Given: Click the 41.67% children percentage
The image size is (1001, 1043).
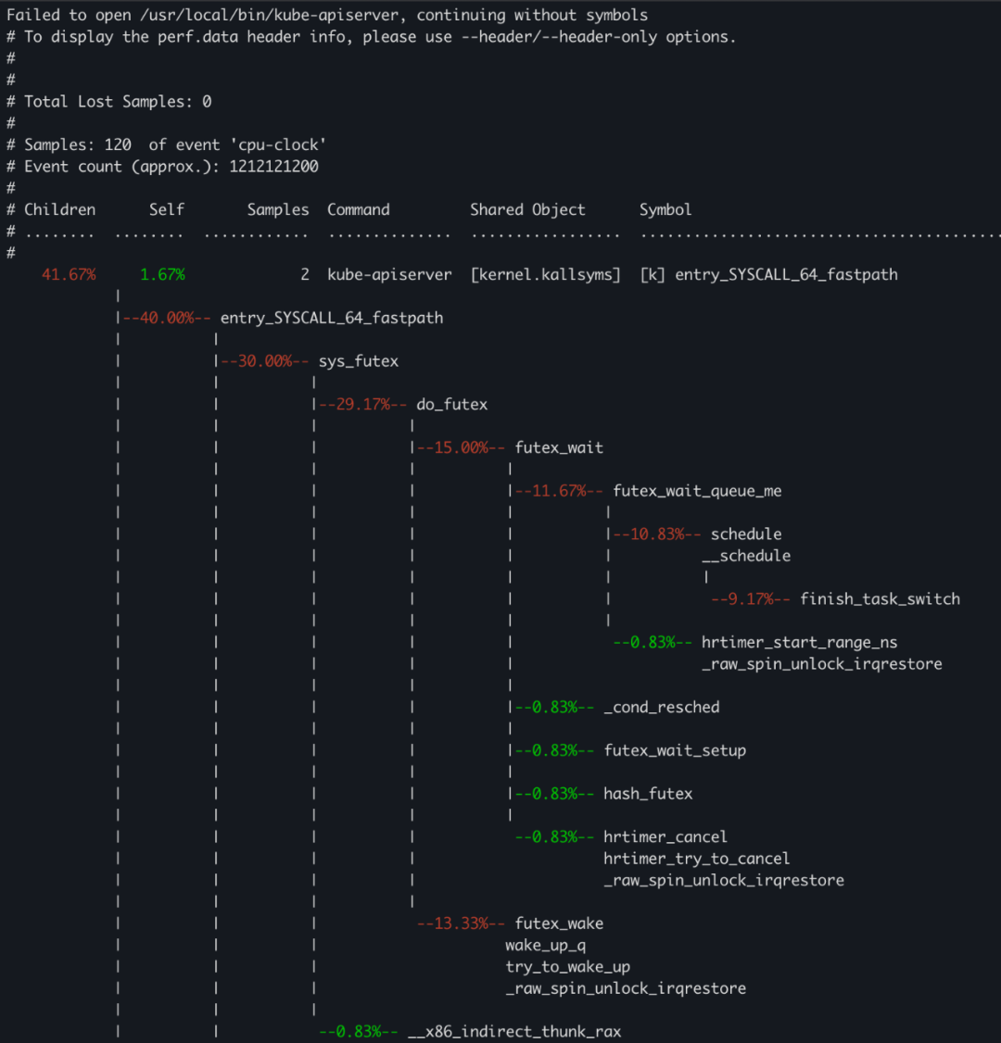Looking at the screenshot, I should 68,274.
